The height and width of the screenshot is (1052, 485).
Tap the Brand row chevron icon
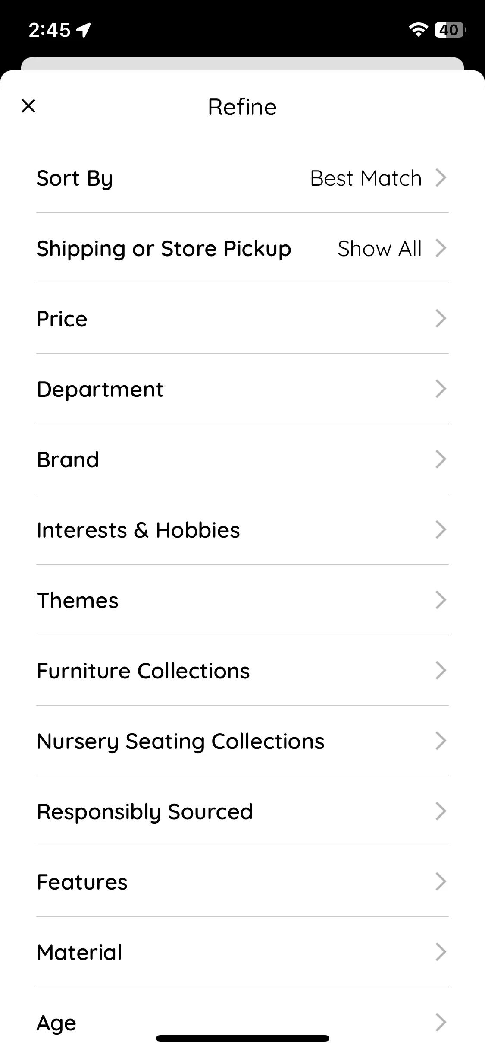click(x=441, y=459)
